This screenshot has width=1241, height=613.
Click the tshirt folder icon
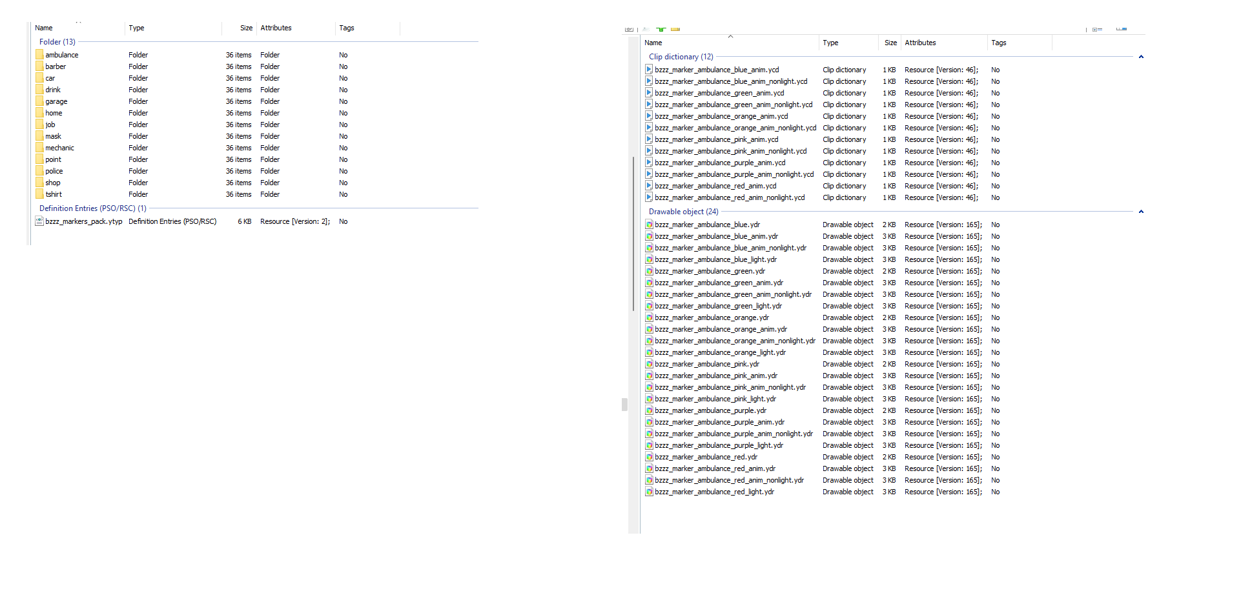pos(39,194)
